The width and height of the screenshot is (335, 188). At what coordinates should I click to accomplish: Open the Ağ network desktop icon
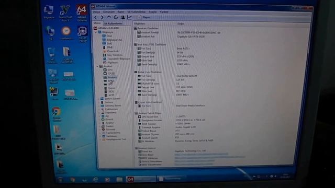coord(50,33)
